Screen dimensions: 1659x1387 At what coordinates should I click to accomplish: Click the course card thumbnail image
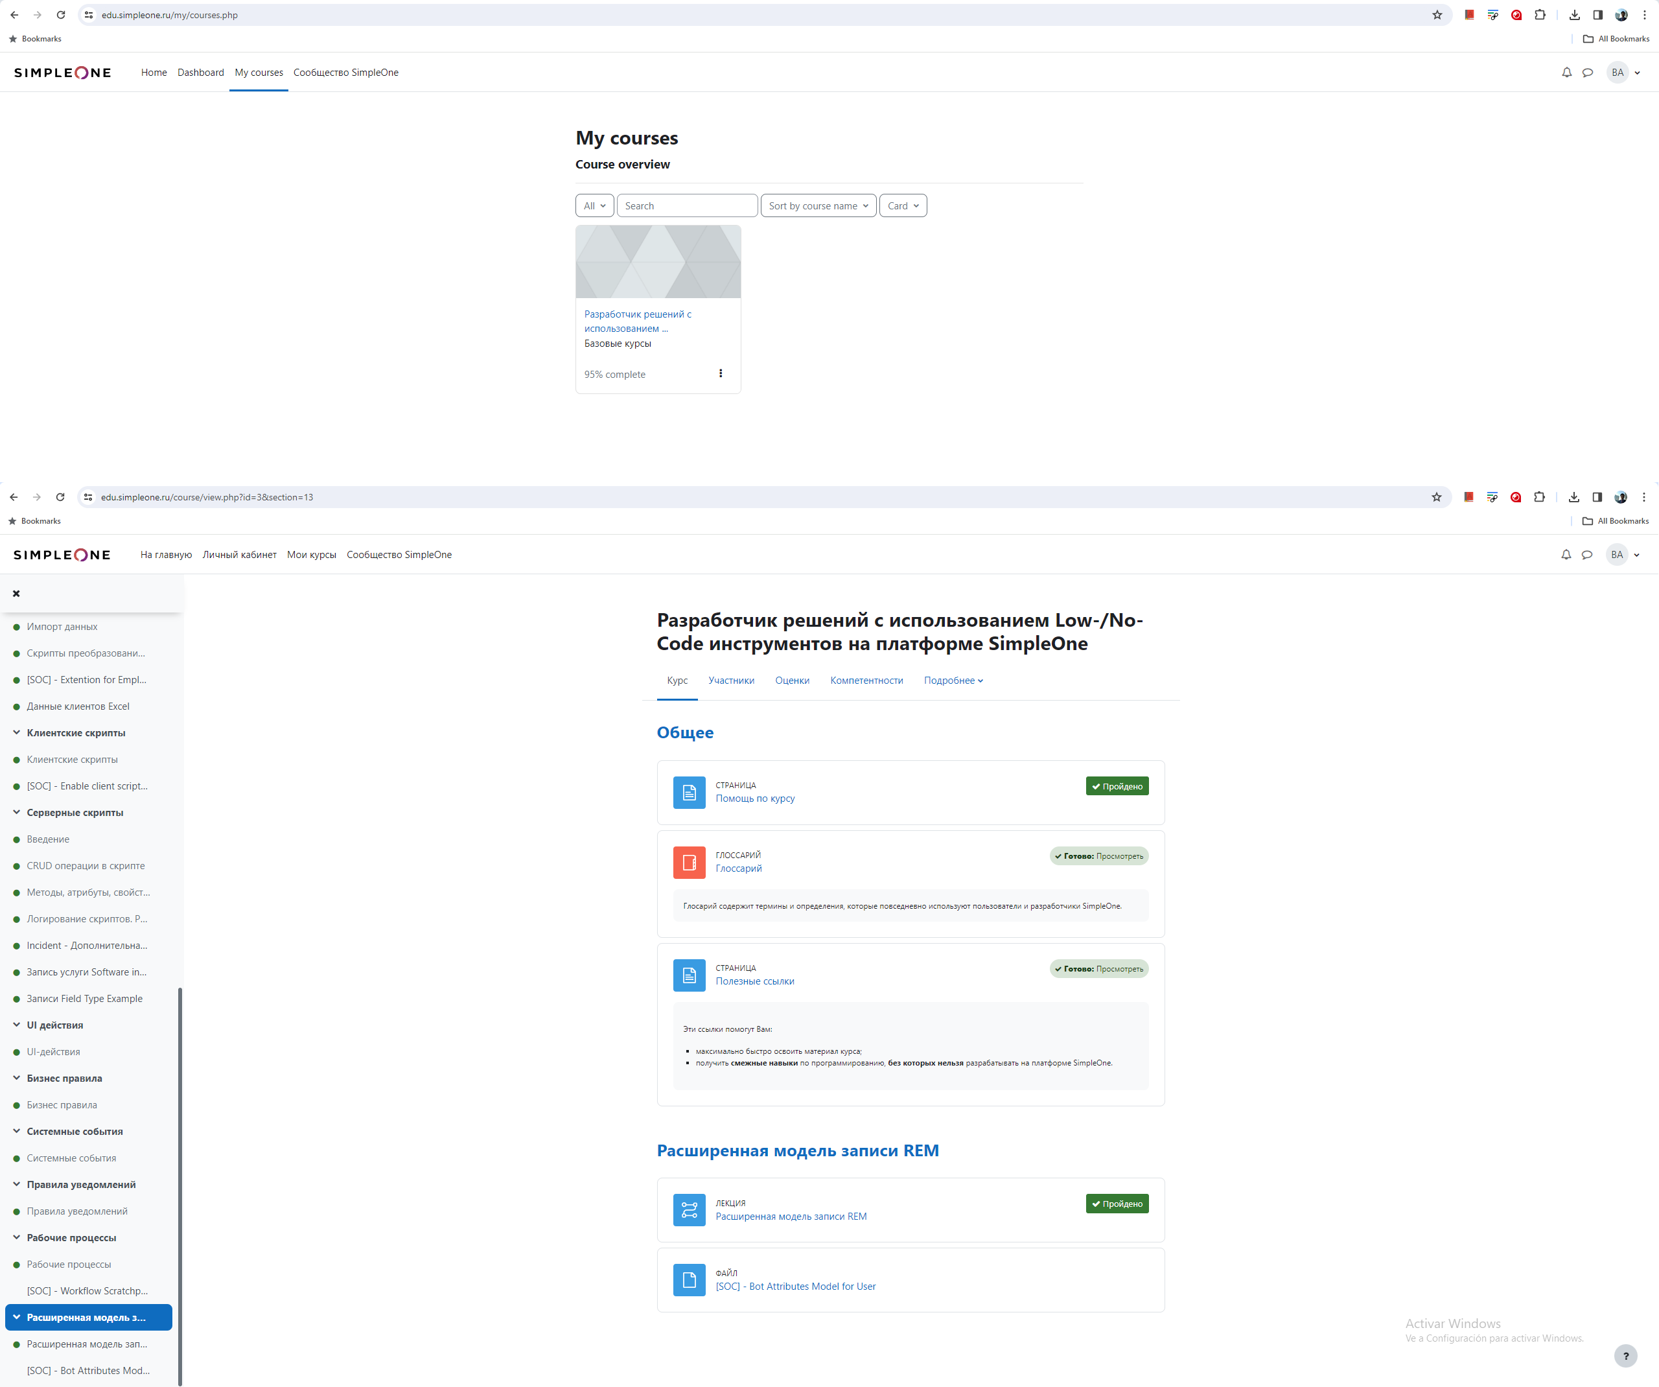point(657,262)
